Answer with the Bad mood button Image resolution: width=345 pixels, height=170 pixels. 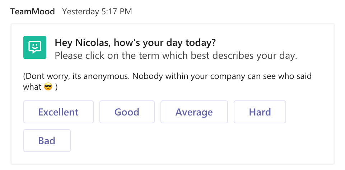pyautogui.click(x=47, y=141)
